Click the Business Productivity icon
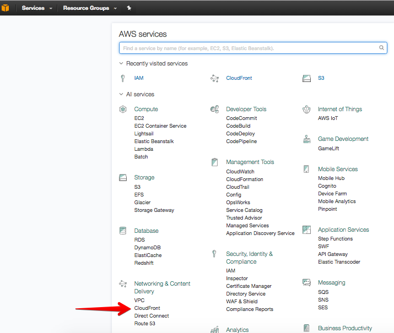This screenshot has height=333, width=394. pyautogui.click(x=306, y=328)
